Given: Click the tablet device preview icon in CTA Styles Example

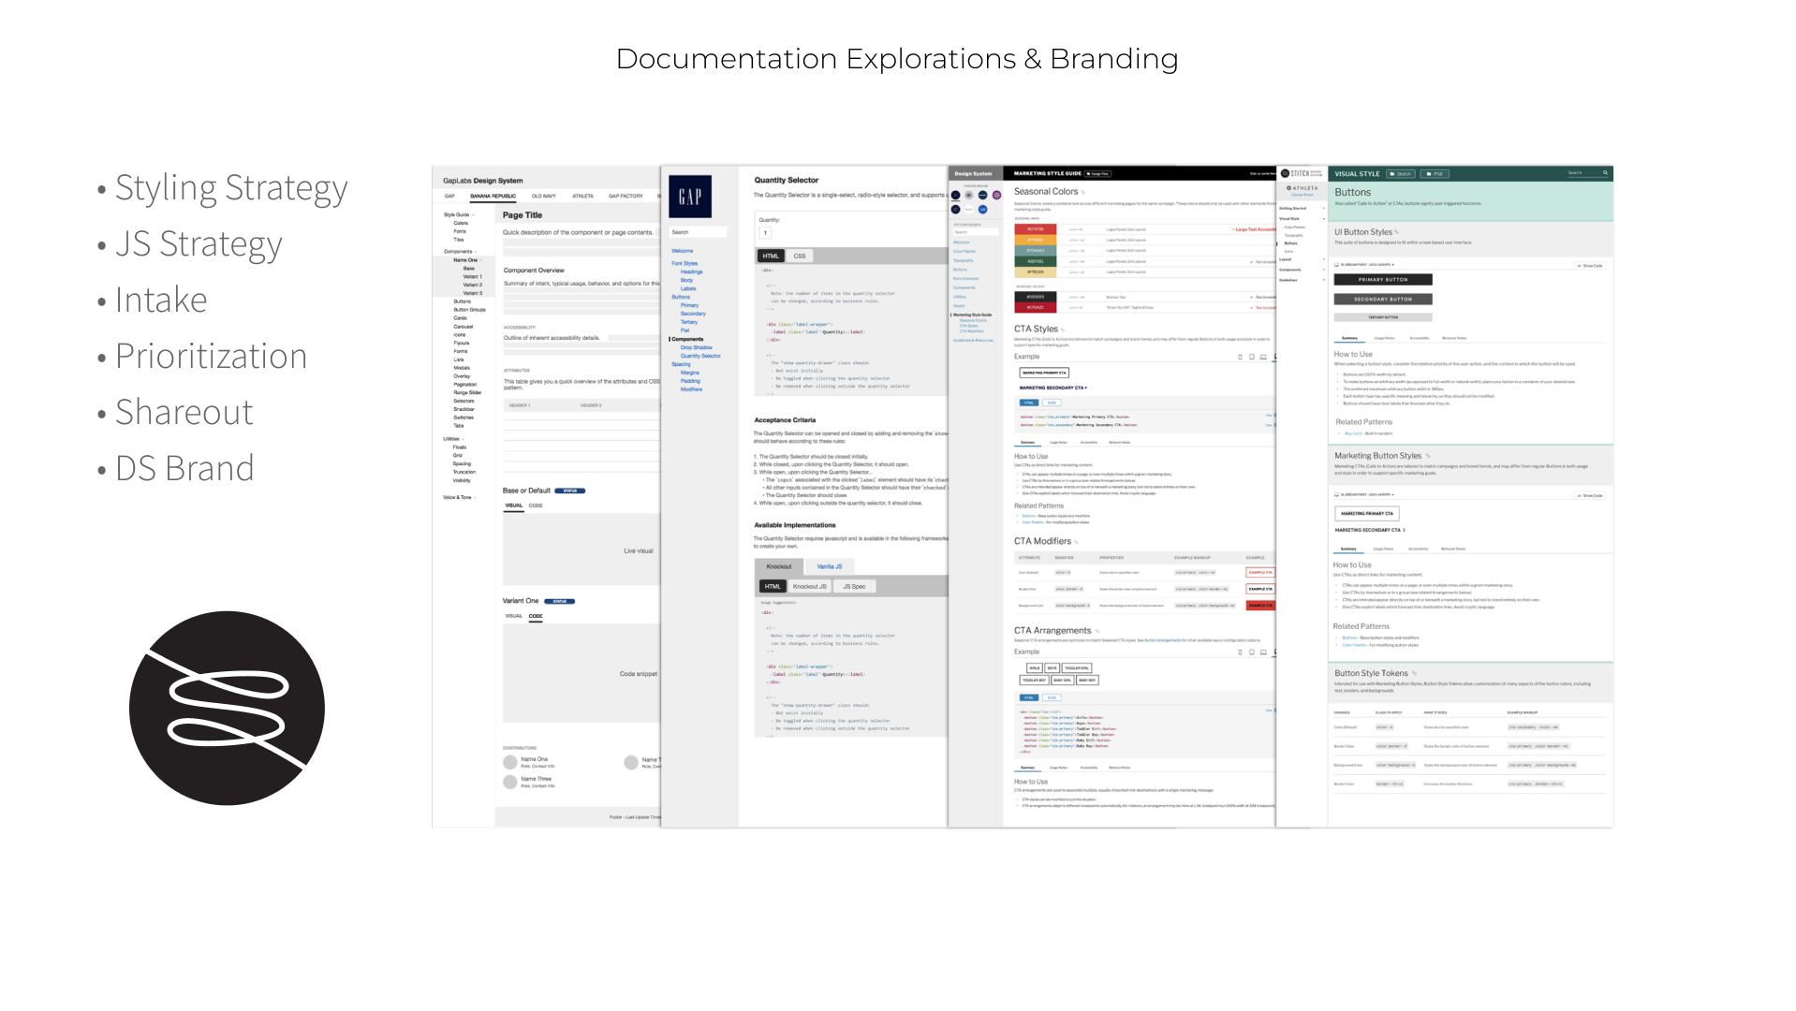Looking at the screenshot, I should [1251, 357].
